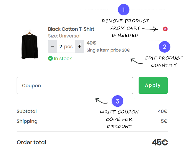Viewport: 191px width, 158px height.
Task: Click the Order total label
Action: click(31, 142)
